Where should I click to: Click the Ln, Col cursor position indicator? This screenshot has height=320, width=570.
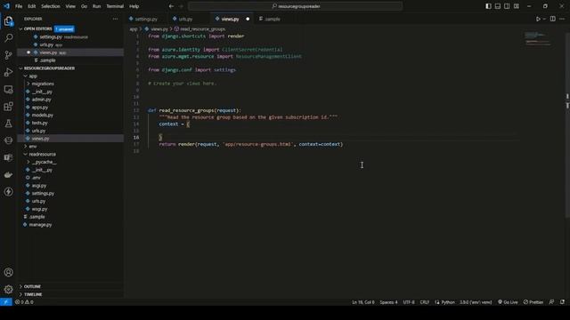pyautogui.click(x=362, y=302)
